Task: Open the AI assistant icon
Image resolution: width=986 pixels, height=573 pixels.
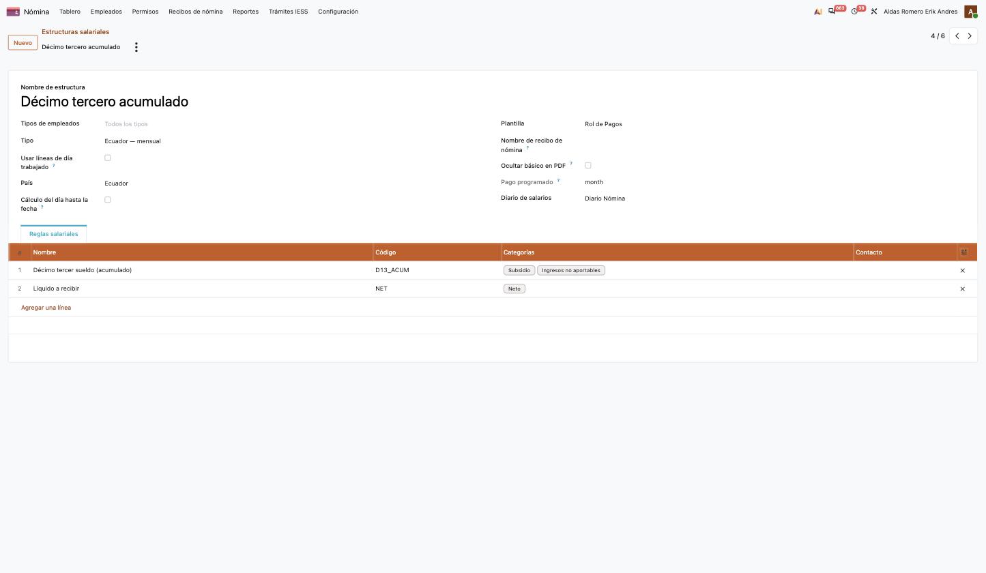Action: (817, 12)
